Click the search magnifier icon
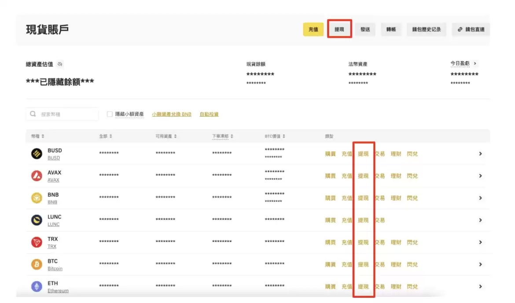The image size is (515, 303). pos(33,114)
